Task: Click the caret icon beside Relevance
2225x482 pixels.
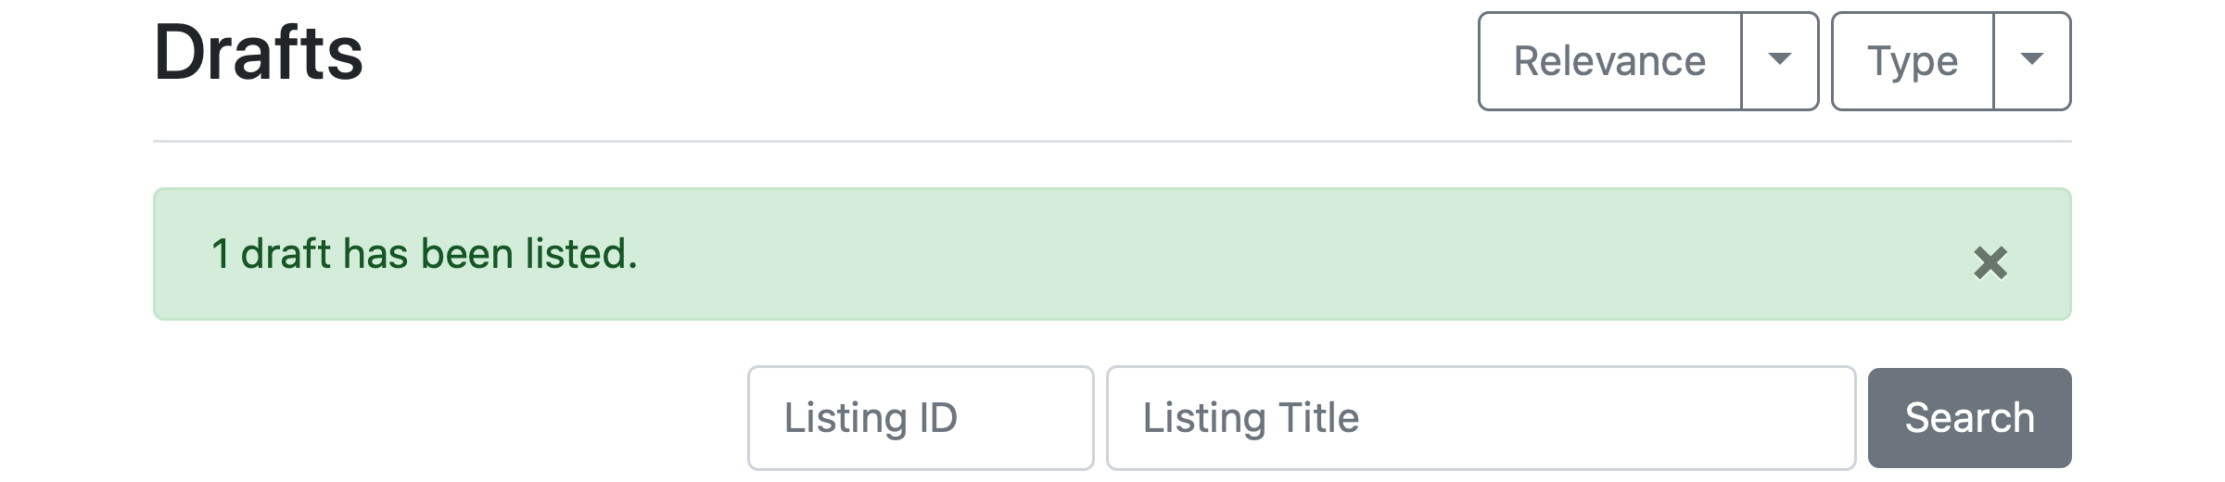Action: [1779, 61]
